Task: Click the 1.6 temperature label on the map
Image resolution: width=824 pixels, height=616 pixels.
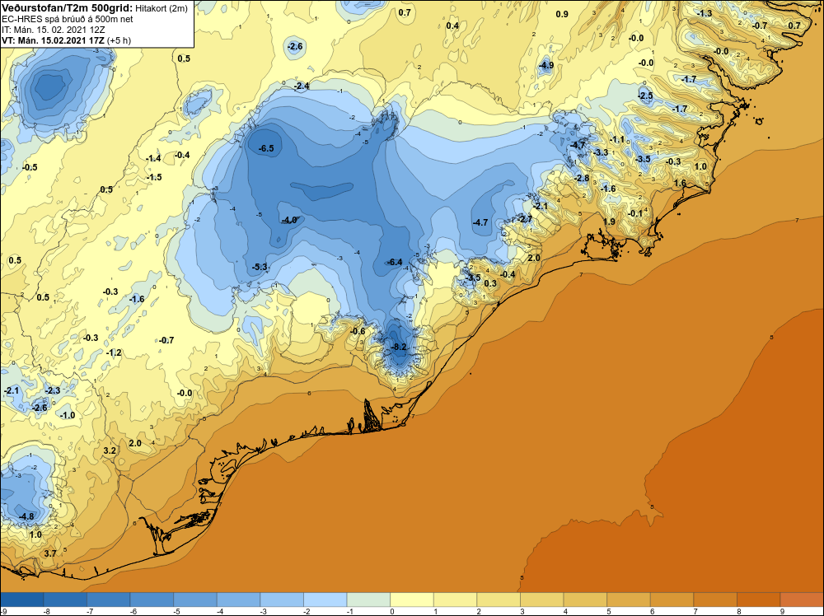Action: 680,184
